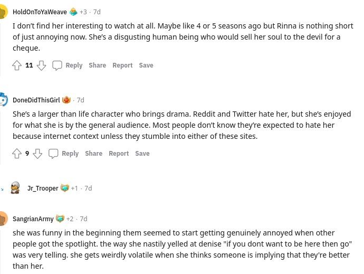Save DoneDidThisGirl's comment
Screen dimensions: 364x274
pos(142,154)
